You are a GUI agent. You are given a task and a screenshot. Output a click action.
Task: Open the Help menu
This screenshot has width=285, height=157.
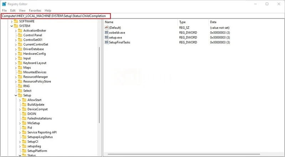pos(48,11)
